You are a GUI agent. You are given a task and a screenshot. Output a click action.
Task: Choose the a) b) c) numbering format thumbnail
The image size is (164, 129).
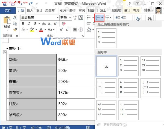pos(106,110)
